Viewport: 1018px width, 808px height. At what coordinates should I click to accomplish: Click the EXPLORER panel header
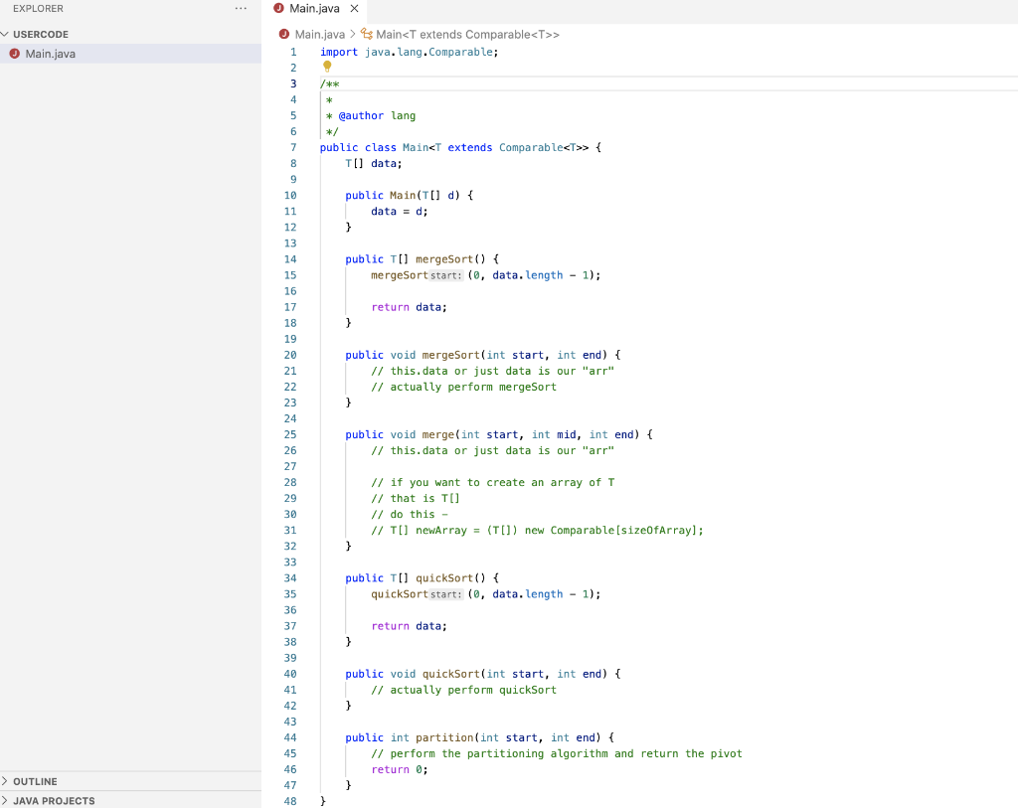pyautogui.click(x=39, y=8)
